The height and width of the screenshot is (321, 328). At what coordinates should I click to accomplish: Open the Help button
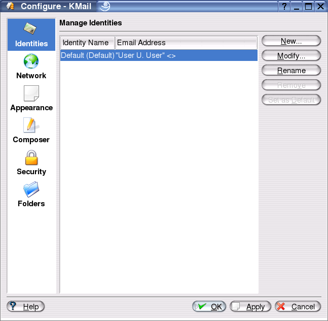[25, 306]
